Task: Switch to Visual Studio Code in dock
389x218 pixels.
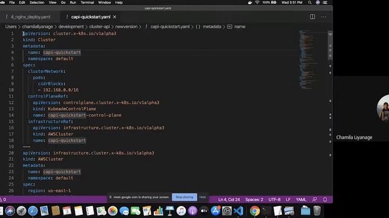Action: pyautogui.click(x=238, y=211)
